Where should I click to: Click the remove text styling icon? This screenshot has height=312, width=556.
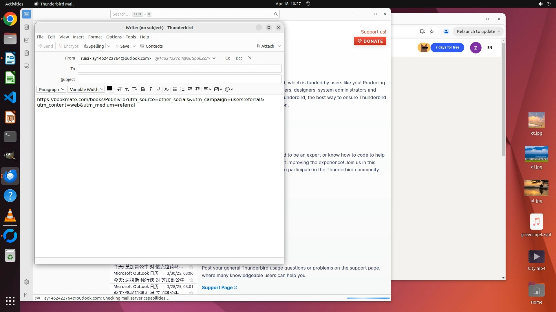[166, 90]
